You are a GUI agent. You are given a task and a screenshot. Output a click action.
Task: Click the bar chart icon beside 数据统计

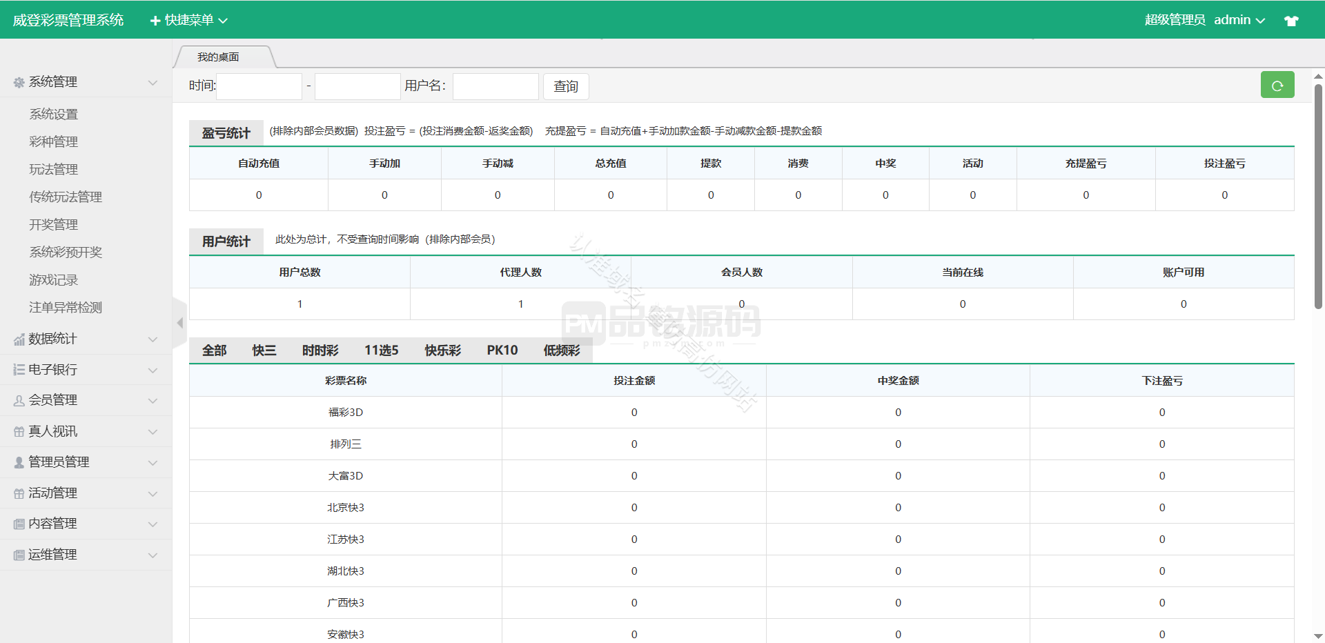(x=19, y=339)
